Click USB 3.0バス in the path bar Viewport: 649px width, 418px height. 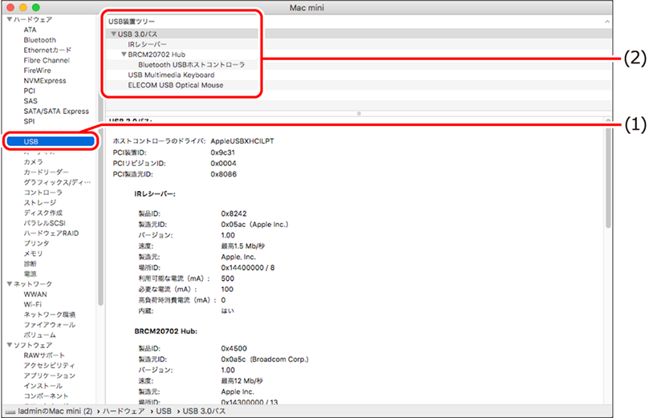coord(204,412)
